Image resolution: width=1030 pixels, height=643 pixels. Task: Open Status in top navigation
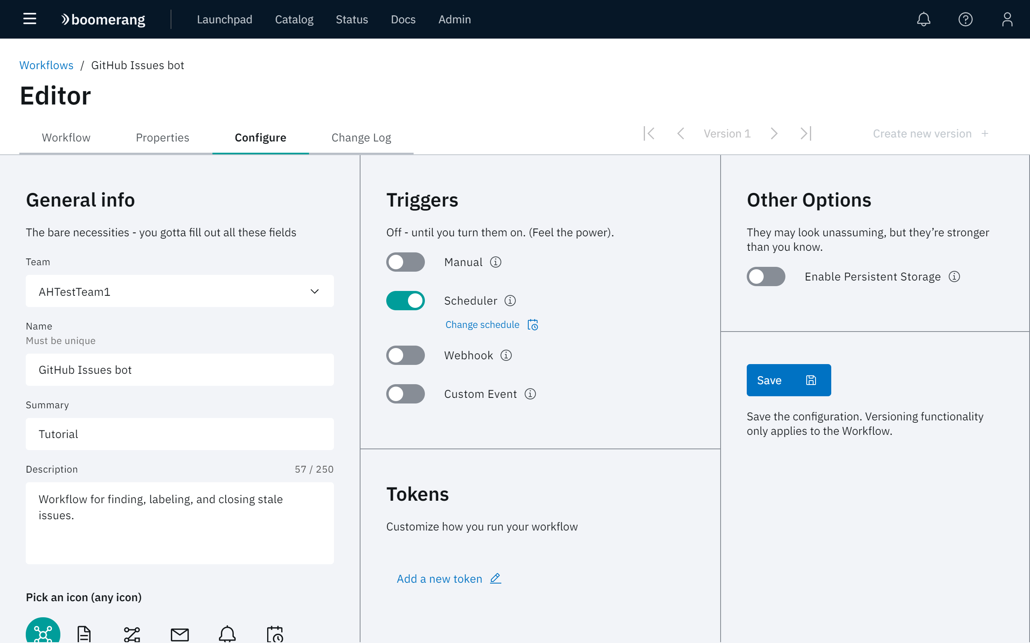[352, 19]
